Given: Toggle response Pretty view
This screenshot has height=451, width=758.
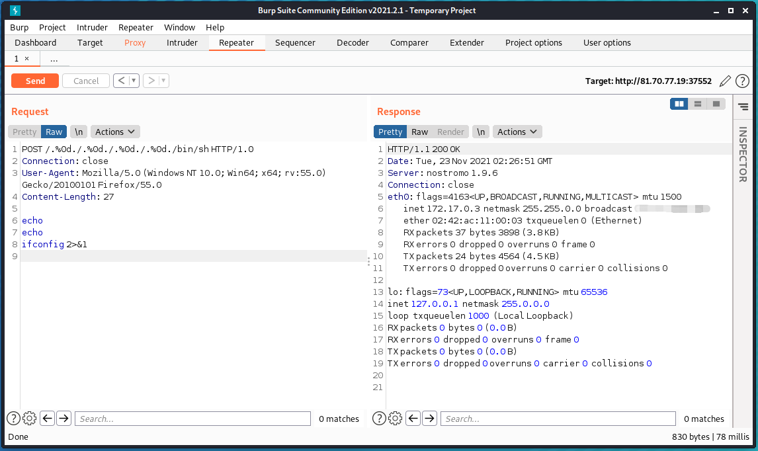Looking at the screenshot, I should click(390, 132).
